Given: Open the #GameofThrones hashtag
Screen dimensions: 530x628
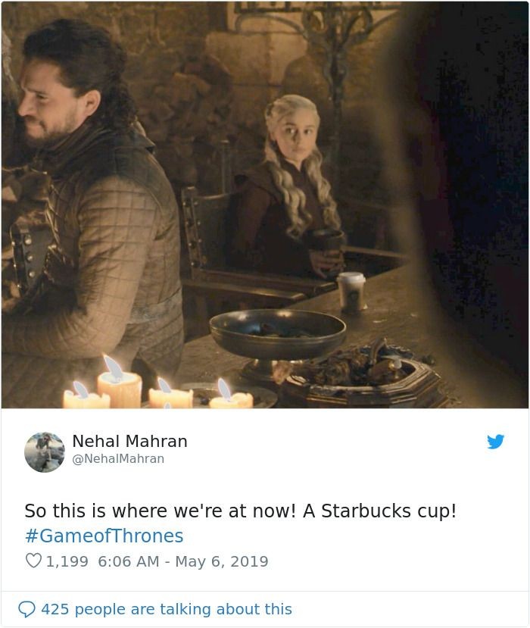Looking at the screenshot, I should 104,536.
